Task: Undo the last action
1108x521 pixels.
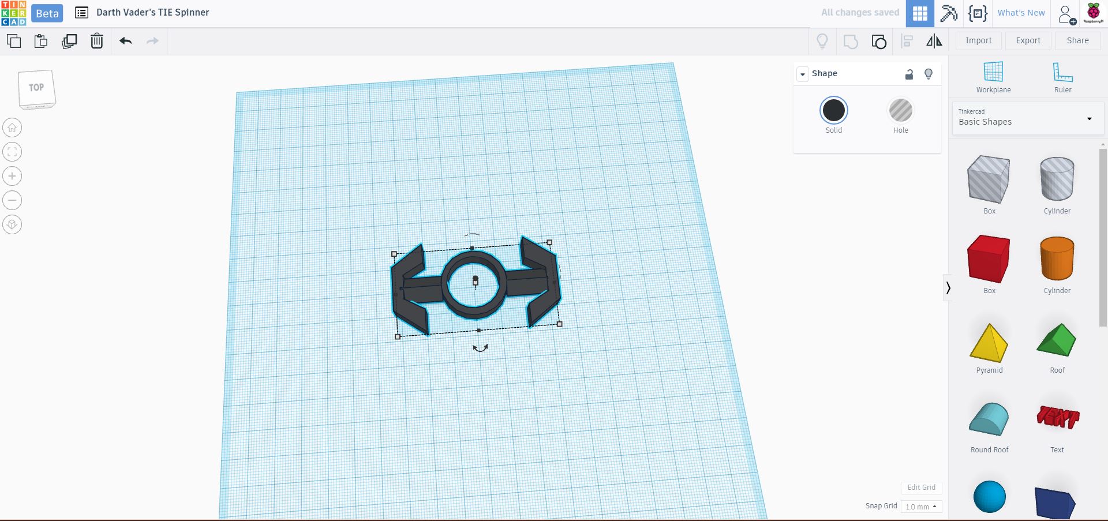Action: pos(125,41)
